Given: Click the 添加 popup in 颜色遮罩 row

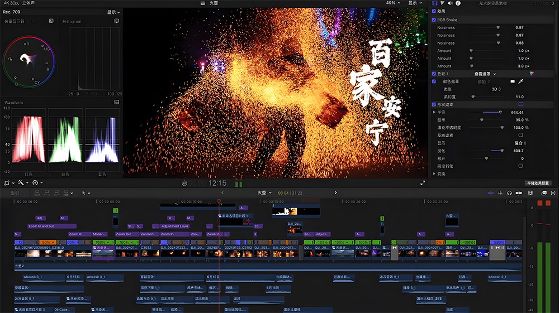Looking at the screenshot, I should coord(484,82).
